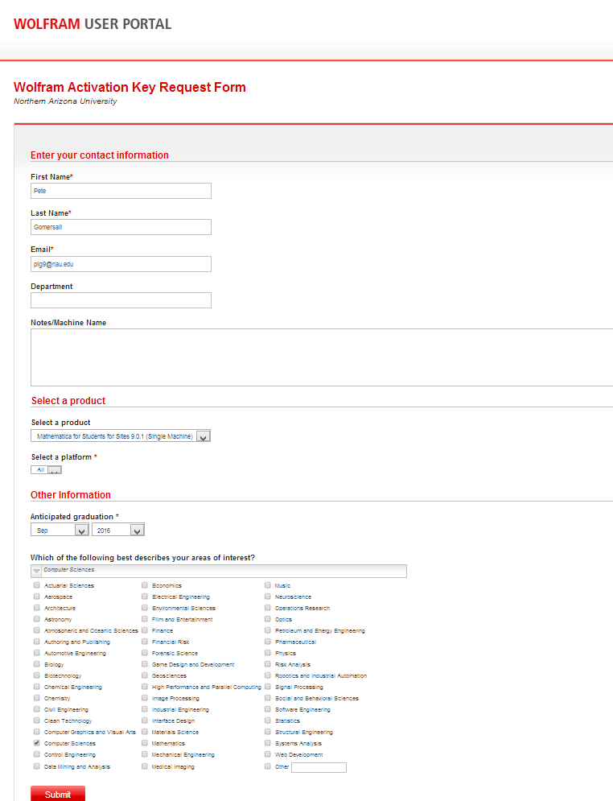Tick the Environmental Sciences checkbox
The width and height of the screenshot is (613, 801).
[x=145, y=608]
